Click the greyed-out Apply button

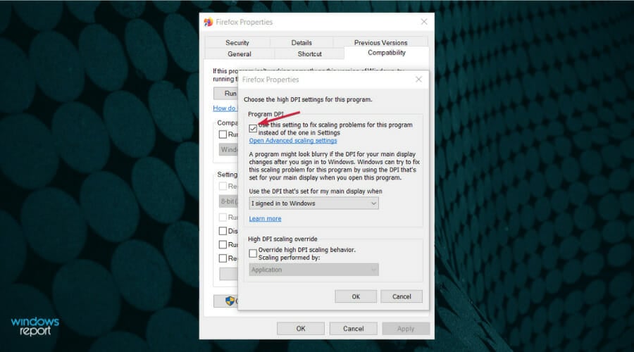click(x=406, y=329)
